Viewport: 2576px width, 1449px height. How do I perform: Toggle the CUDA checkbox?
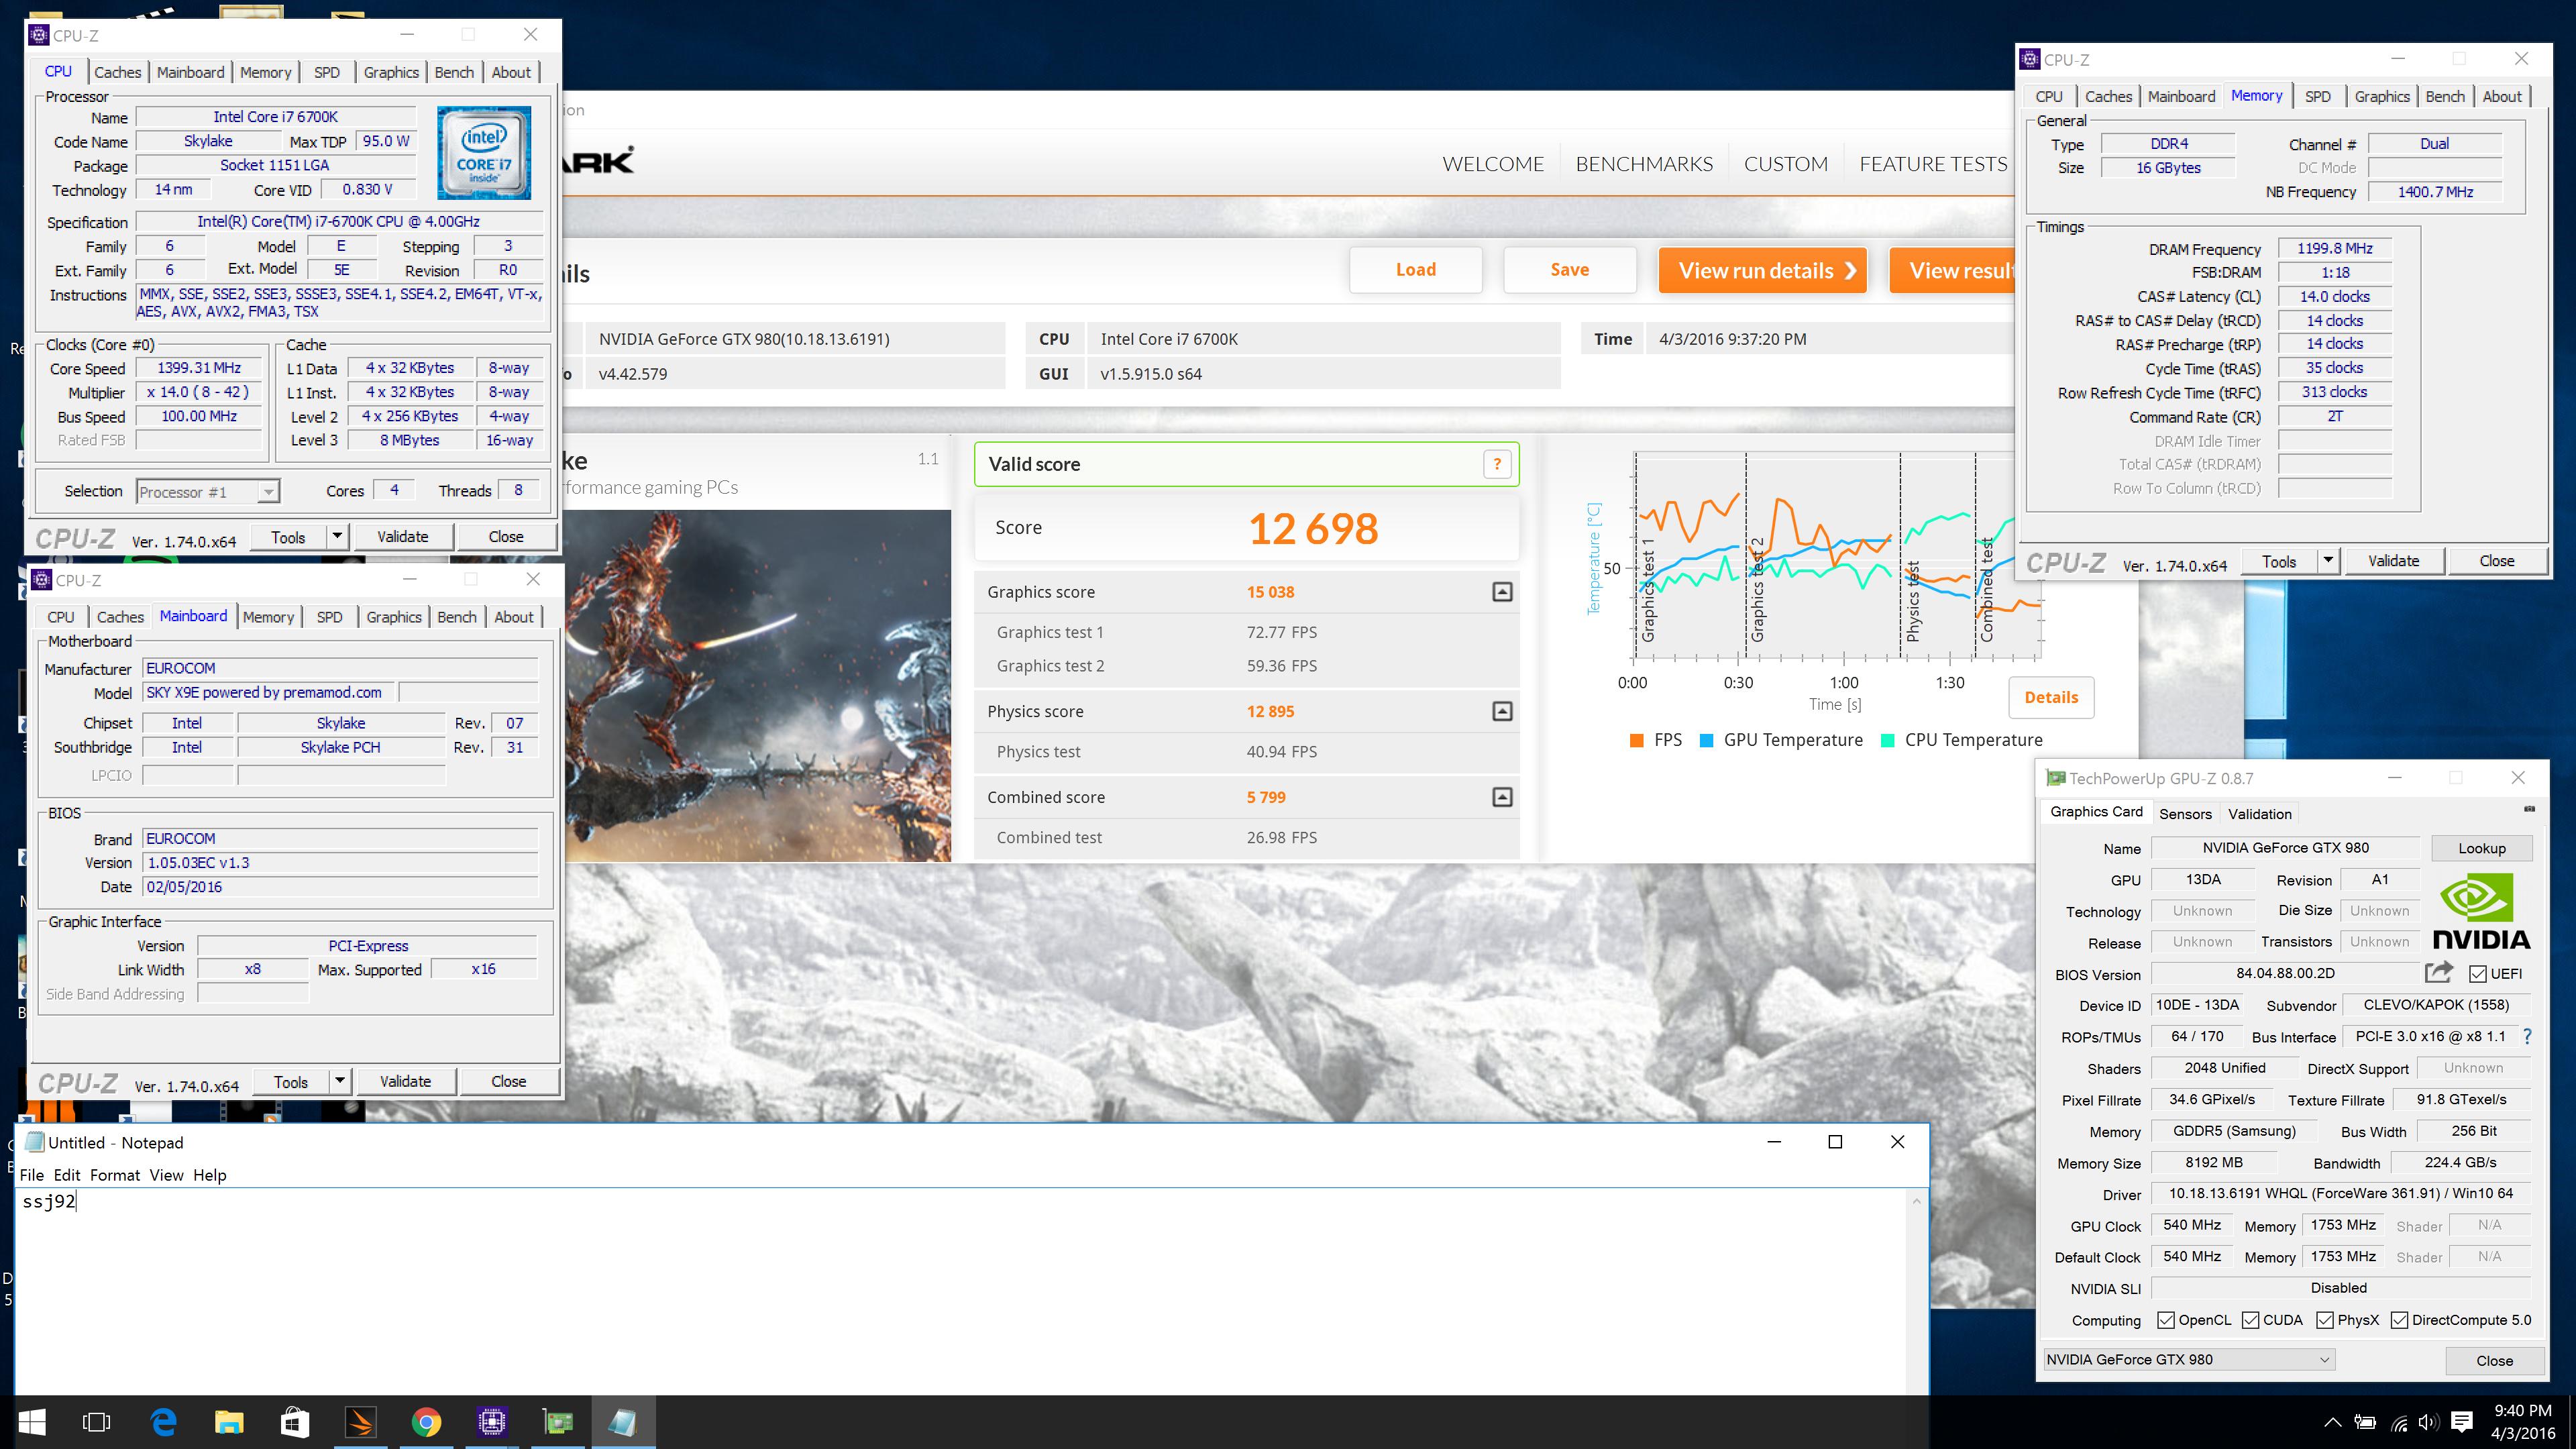[x=2251, y=1320]
